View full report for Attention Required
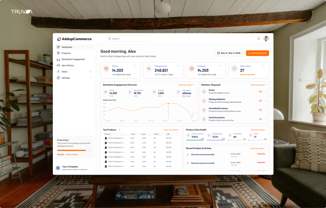The width and height of the screenshot is (326, 208). pos(259,85)
